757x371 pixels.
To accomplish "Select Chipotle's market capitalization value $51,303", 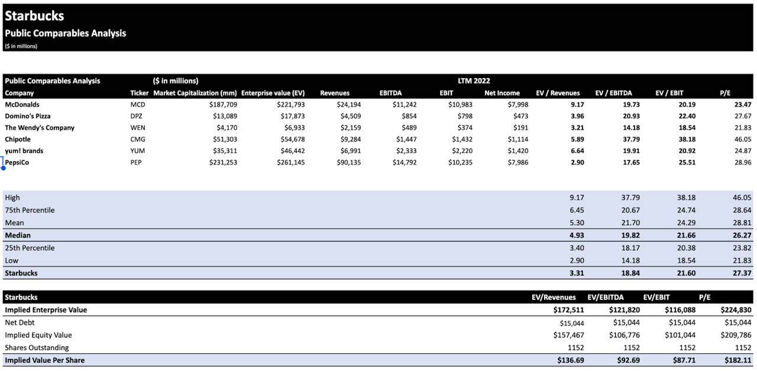I will coord(223,139).
